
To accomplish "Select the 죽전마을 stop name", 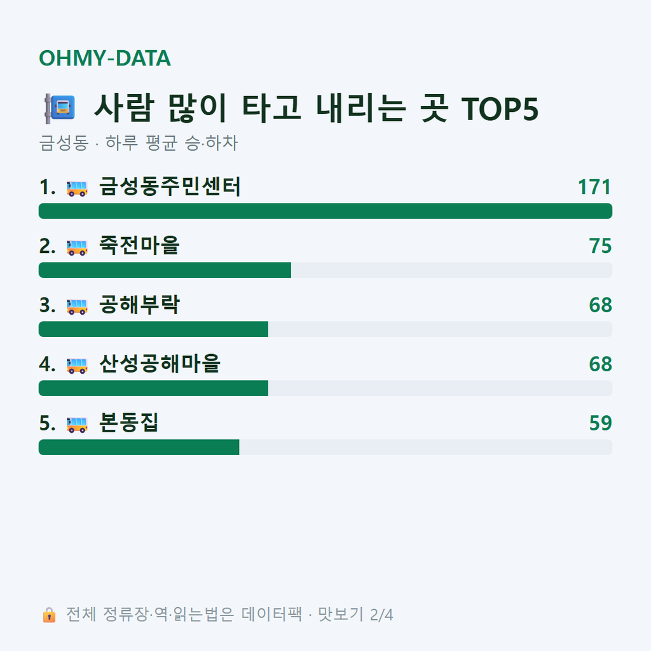I will (139, 245).
